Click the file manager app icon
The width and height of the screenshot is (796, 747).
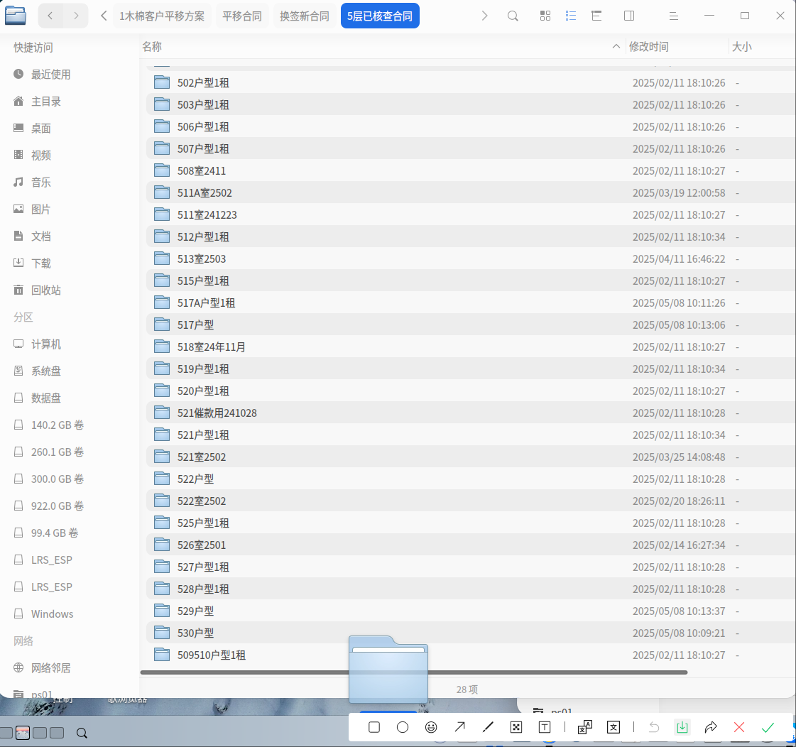click(x=15, y=15)
